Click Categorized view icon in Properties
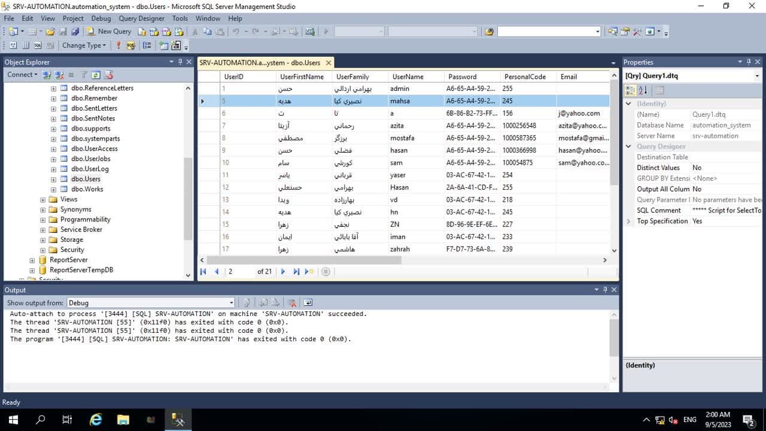The width and height of the screenshot is (766, 431). pyautogui.click(x=630, y=90)
